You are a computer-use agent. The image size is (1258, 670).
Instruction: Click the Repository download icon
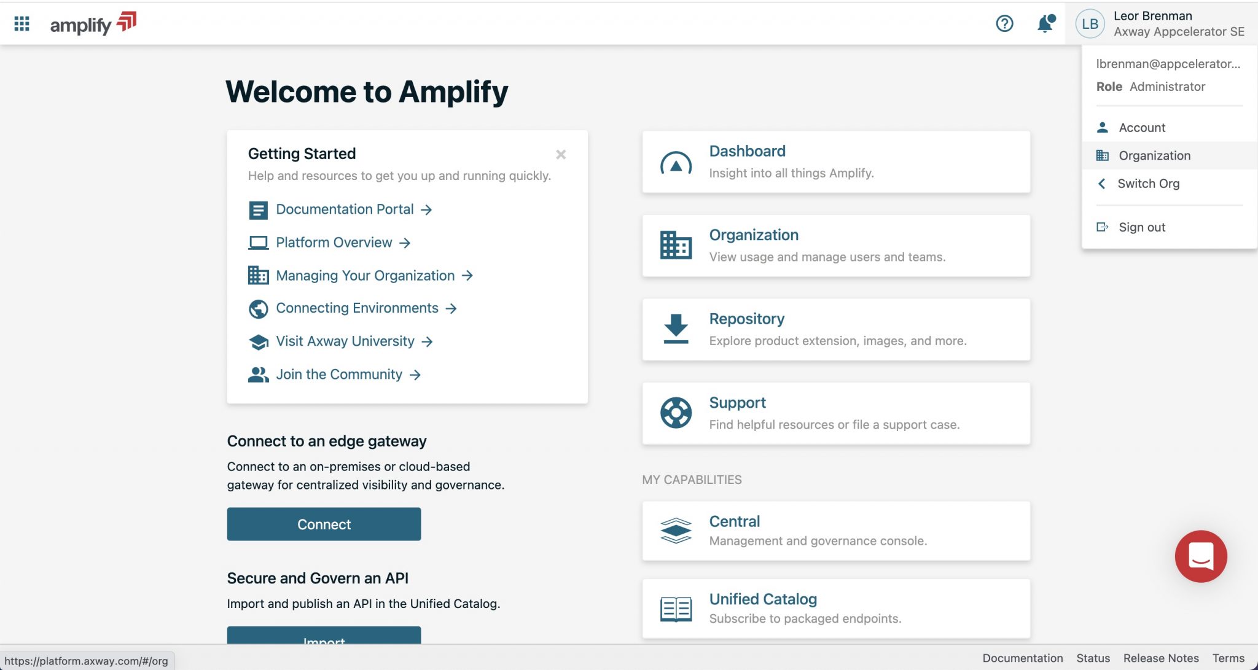676,329
